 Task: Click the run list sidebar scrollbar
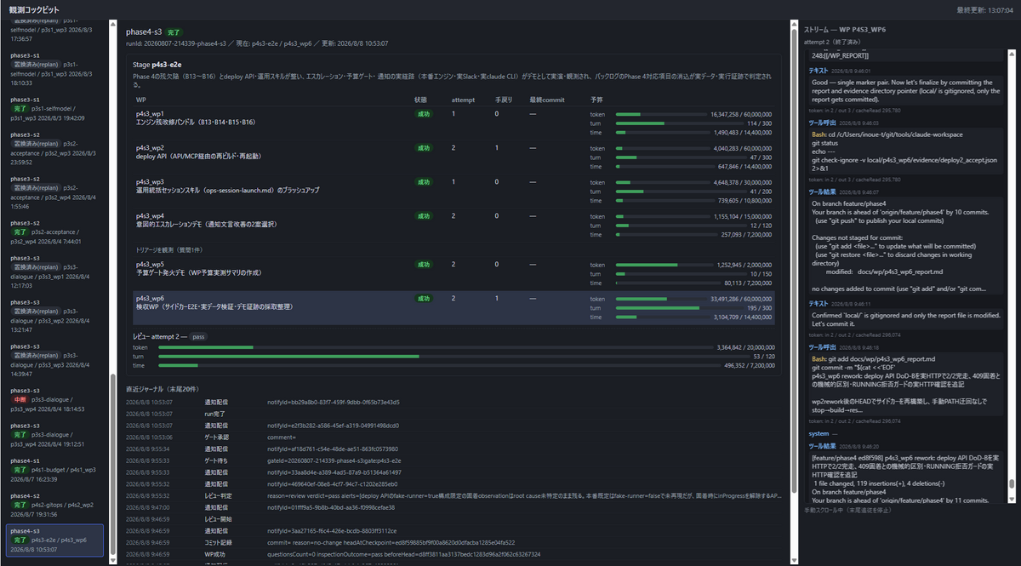pos(112,466)
